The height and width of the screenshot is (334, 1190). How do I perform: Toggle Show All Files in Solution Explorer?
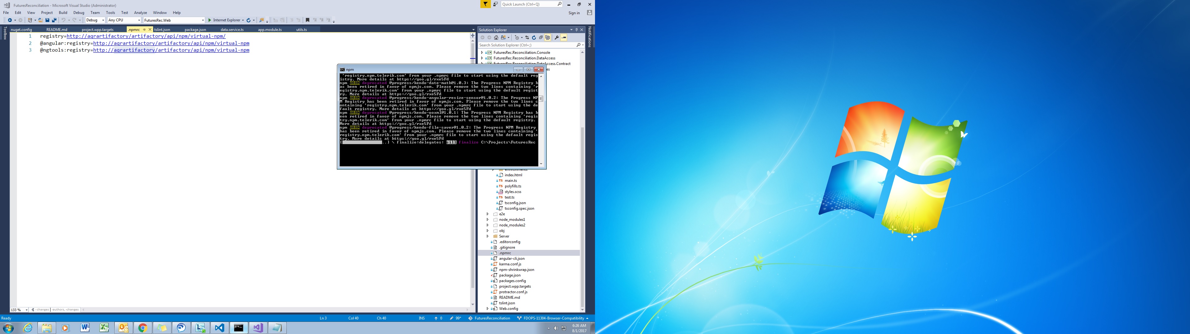[x=548, y=38]
